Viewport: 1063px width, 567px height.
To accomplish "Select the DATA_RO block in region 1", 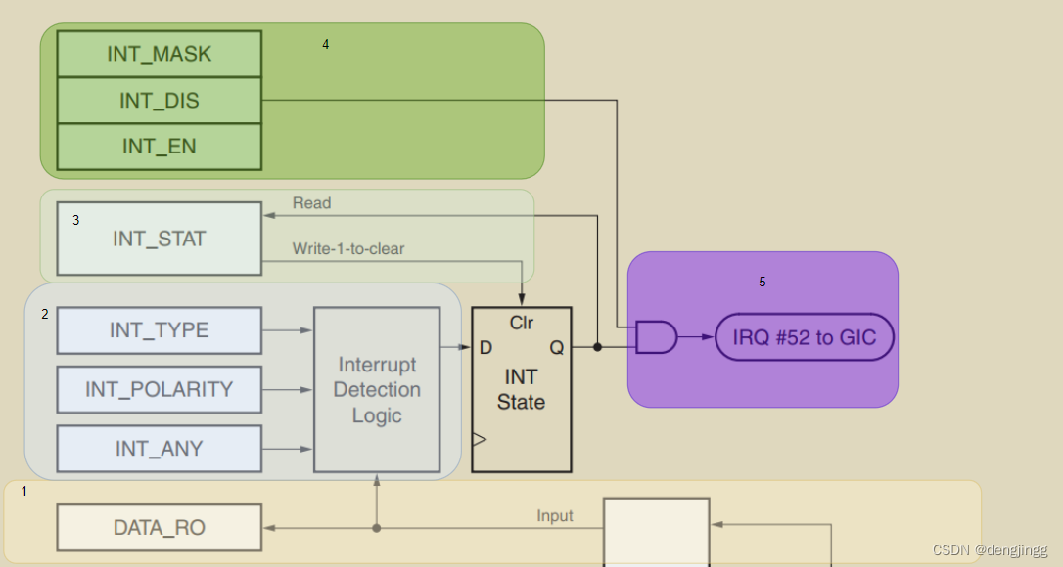I will tap(159, 527).
